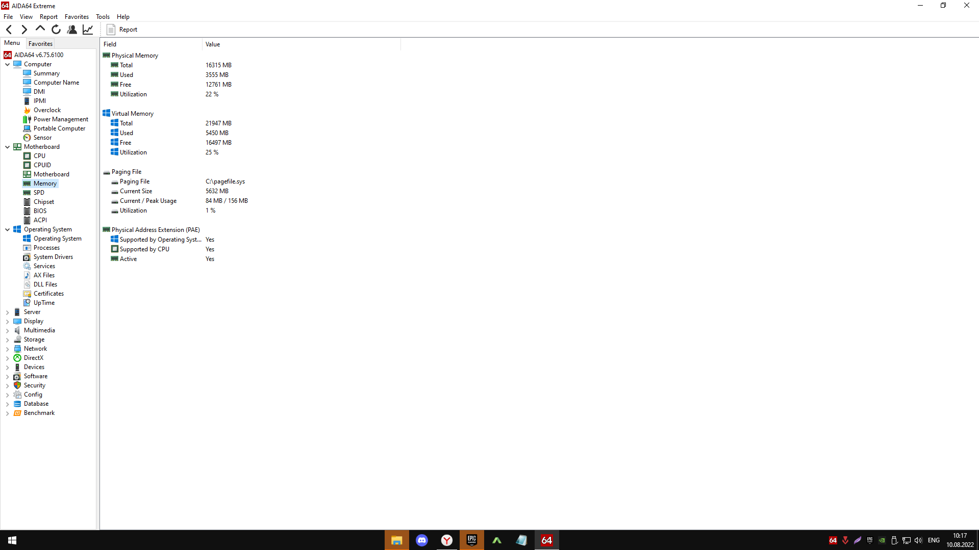
Task: Click the Chipset icon
Action: point(27,202)
